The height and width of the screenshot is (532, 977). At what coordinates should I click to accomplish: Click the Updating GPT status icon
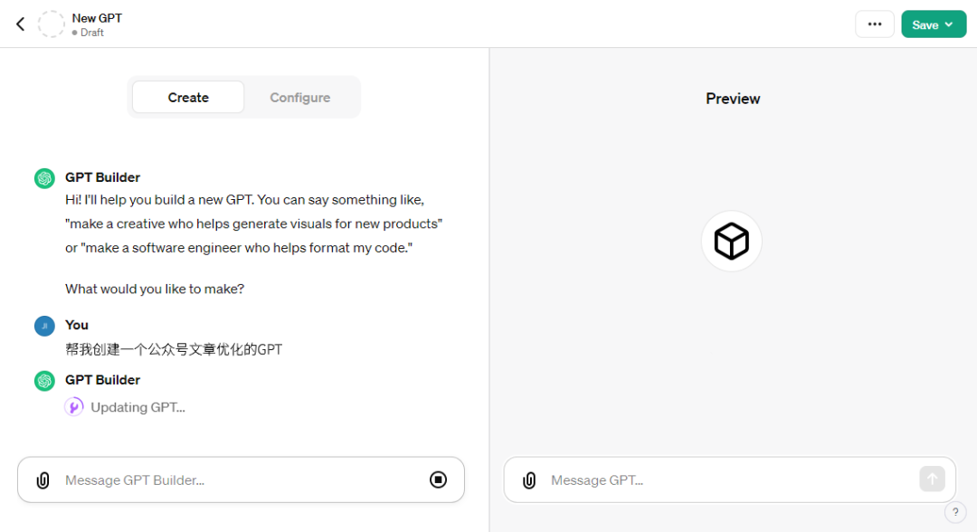(74, 407)
